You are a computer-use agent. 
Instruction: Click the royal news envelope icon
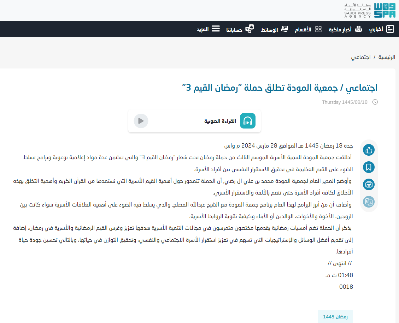click(x=359, y=29)
